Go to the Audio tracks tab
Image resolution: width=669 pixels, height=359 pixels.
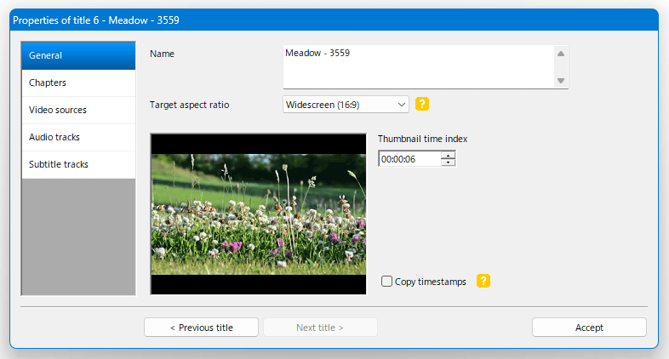78,137
